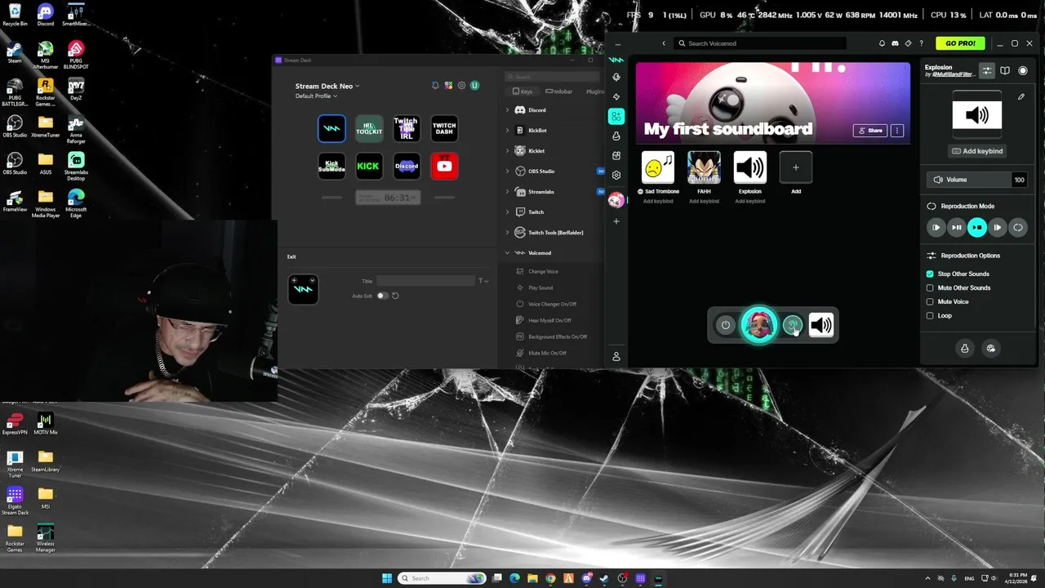Adjust the Explosion Volume slider
This screenshot has width=1045, height=588.
pyautogui.click(x=977, y=180)
